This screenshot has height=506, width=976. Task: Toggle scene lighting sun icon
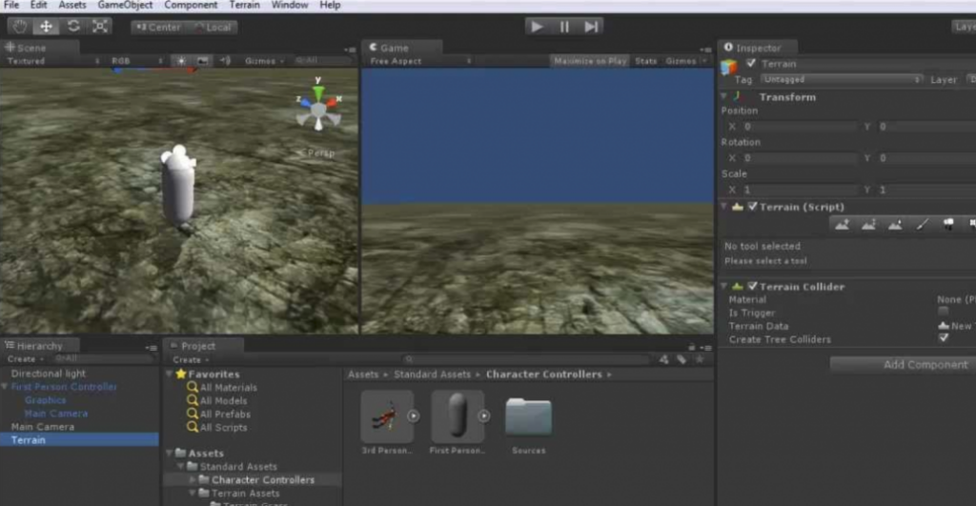coord(181,61)
